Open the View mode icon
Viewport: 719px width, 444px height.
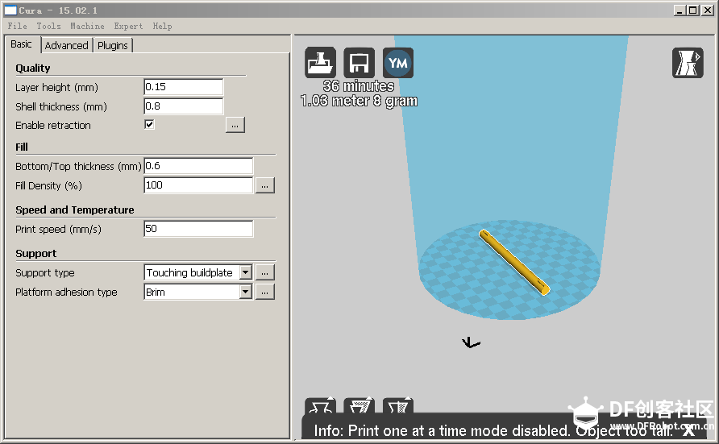(x=688, y=63)
